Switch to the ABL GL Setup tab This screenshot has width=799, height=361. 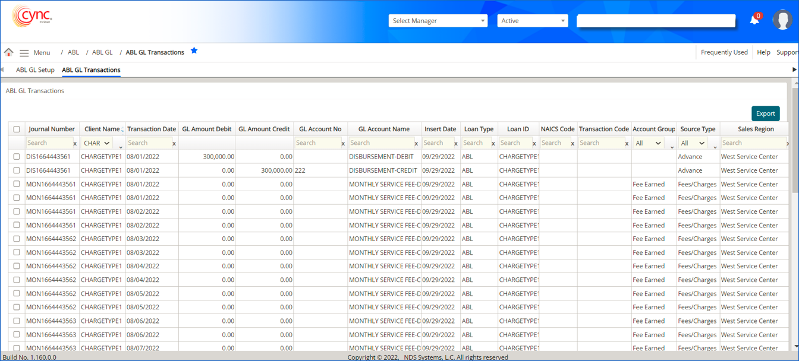(35, 70)
